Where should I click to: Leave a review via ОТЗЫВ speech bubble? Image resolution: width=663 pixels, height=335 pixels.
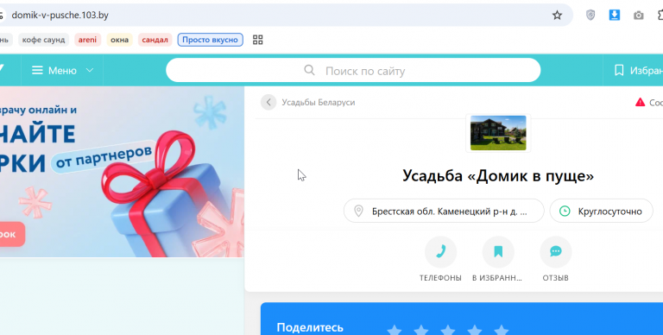556,252
